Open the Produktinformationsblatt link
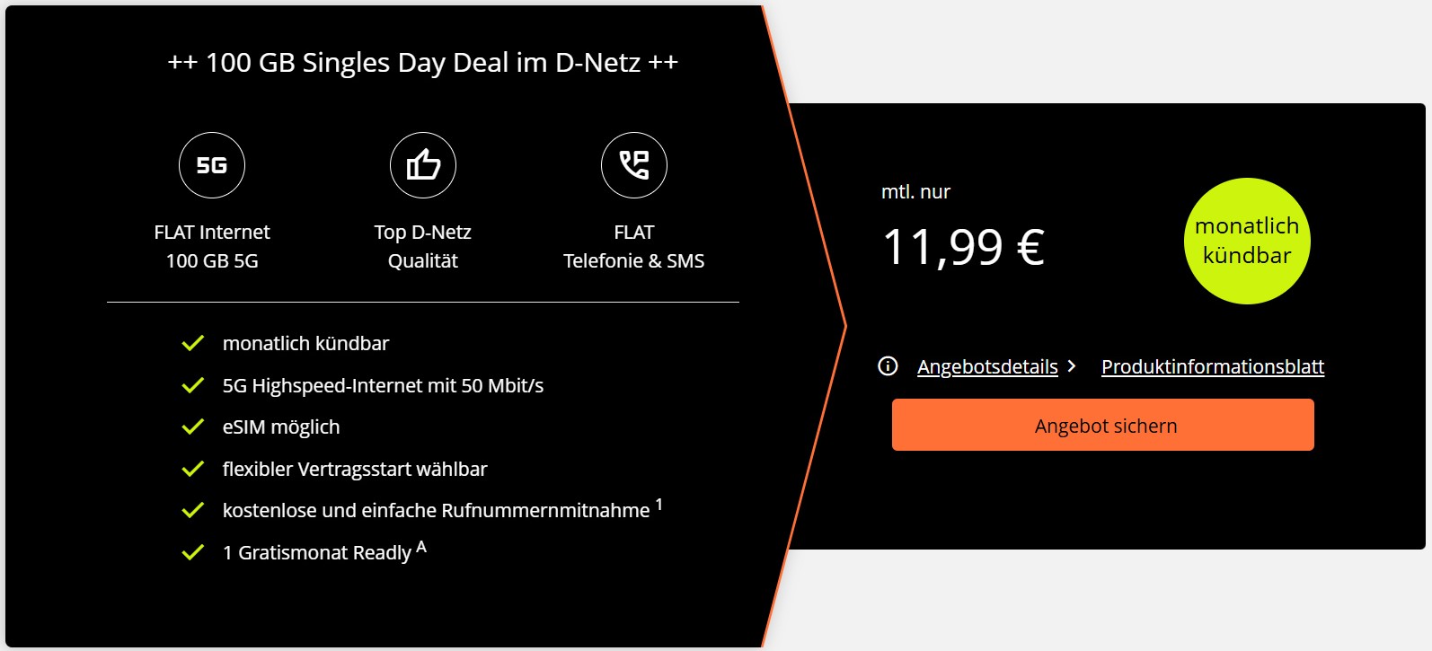The image size is (1432, 651). (x=1213, y=366)
